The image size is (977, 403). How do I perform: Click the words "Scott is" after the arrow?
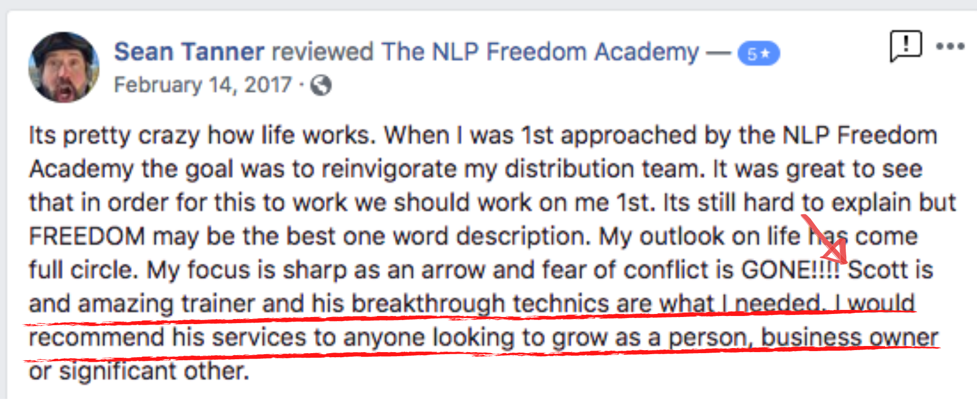pyautogui.click(x=890, y=270)
